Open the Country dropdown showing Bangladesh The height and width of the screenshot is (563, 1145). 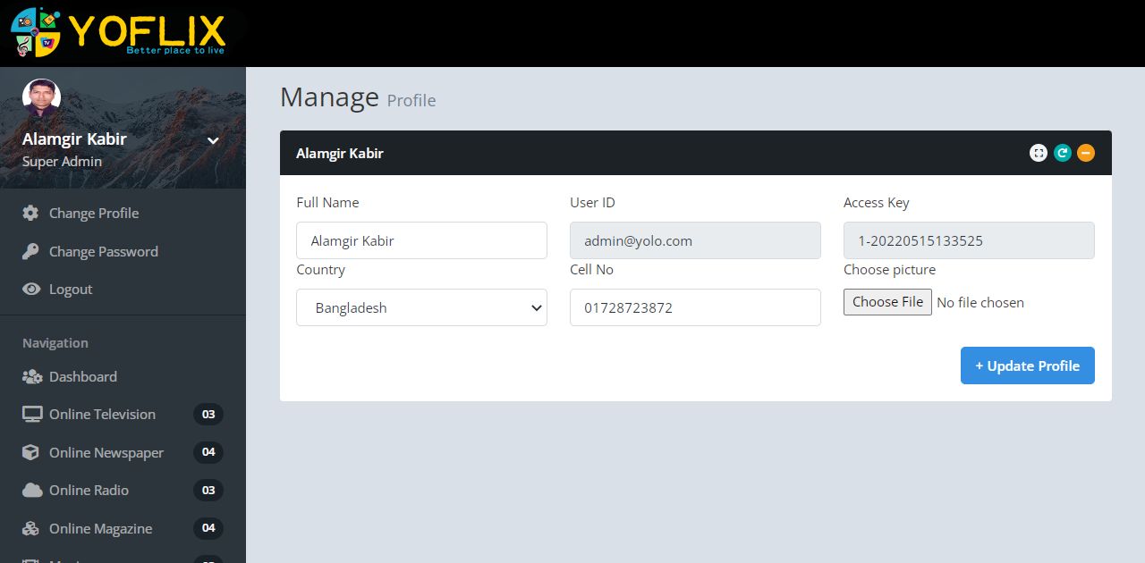pyautogui.click(x=421, y=307)
